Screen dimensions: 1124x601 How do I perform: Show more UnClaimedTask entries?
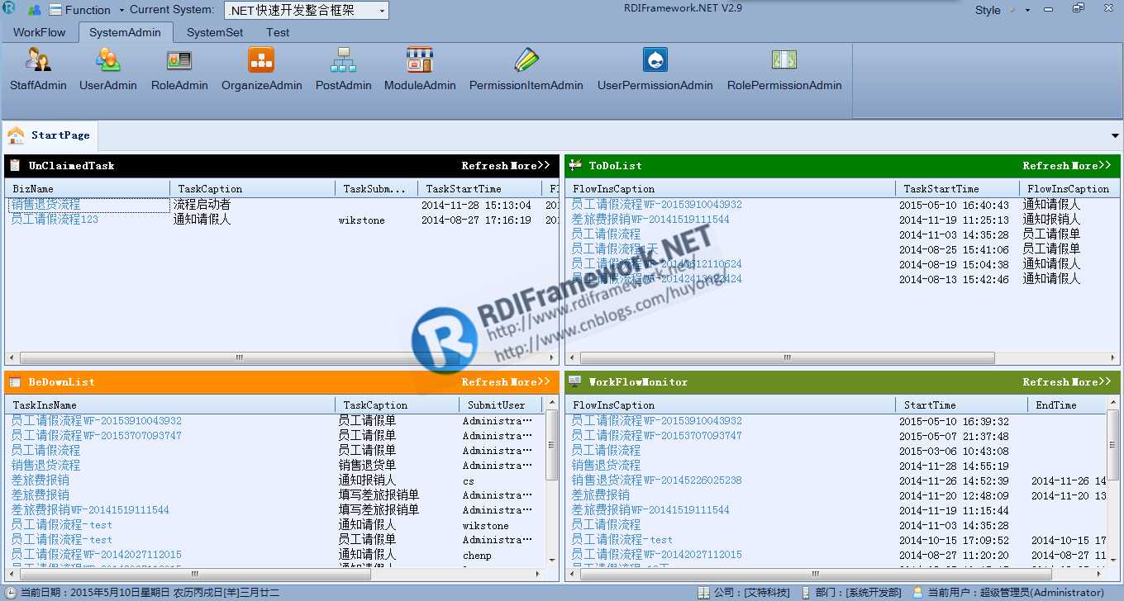(531, 165)
